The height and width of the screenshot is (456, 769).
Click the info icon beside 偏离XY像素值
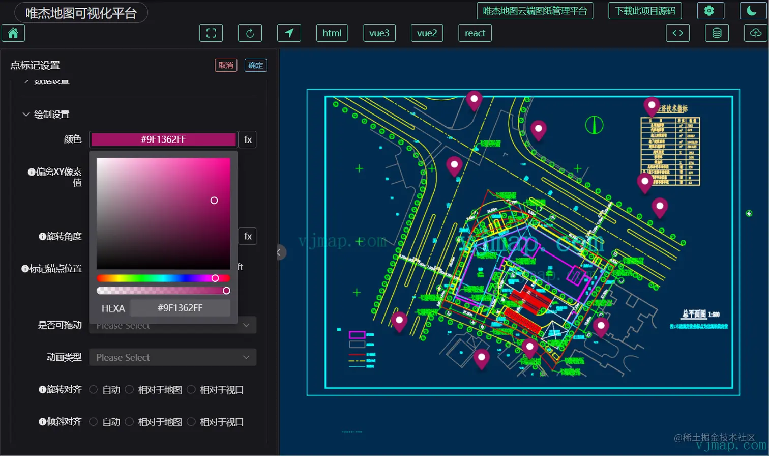click(32, 172)
